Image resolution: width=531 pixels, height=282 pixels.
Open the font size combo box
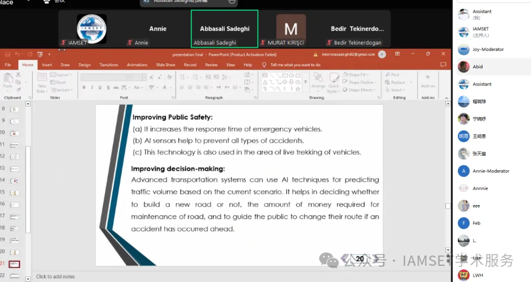139,77
